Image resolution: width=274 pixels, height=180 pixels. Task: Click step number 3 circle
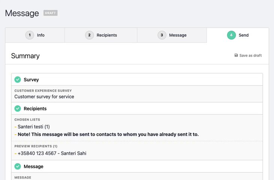pos(162,35)
